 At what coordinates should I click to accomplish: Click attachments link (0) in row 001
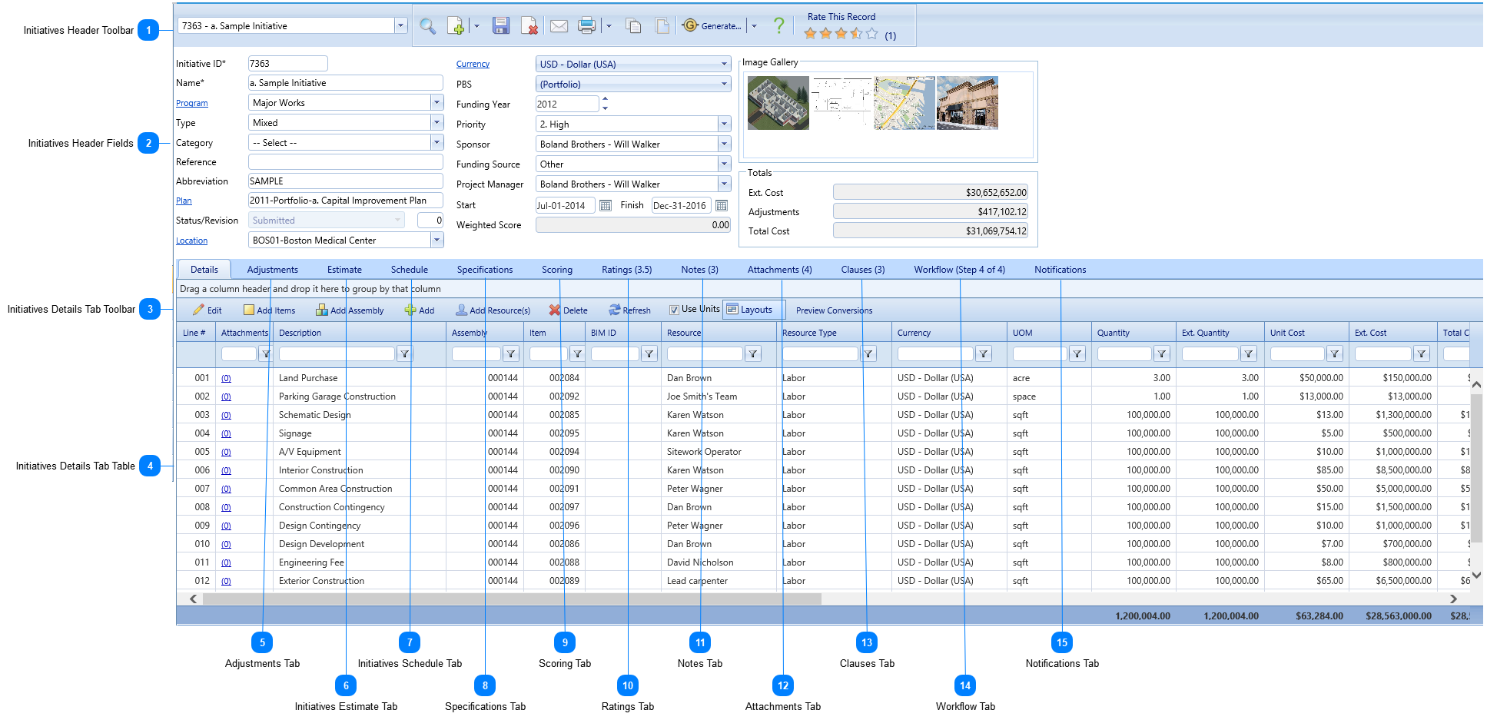coord(226,378)
